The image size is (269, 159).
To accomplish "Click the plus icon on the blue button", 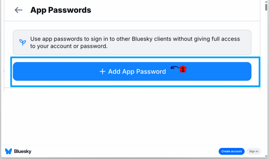I will 102,72.
